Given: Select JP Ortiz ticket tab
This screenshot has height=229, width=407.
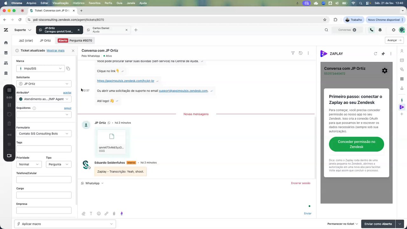Looking at the screenshot, I should (59, 30).
